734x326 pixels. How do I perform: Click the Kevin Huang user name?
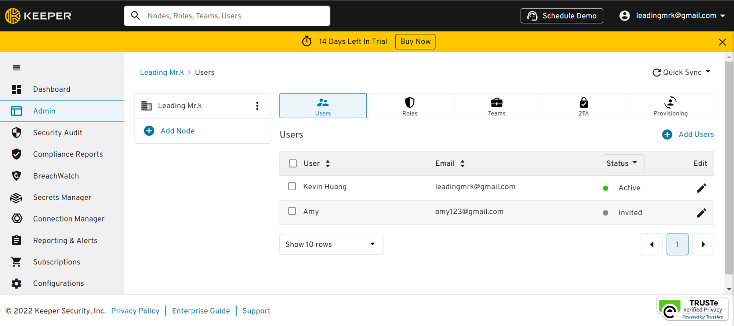(x=325, y=187)
